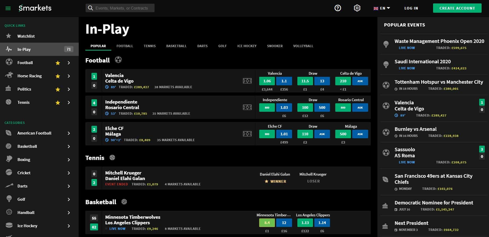Switch to the Ice Hockey tab
The width and height of the screenshot is (489, 237).
247,46
